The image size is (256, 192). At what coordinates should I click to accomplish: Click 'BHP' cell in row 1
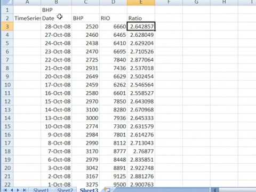coord(57,10)
